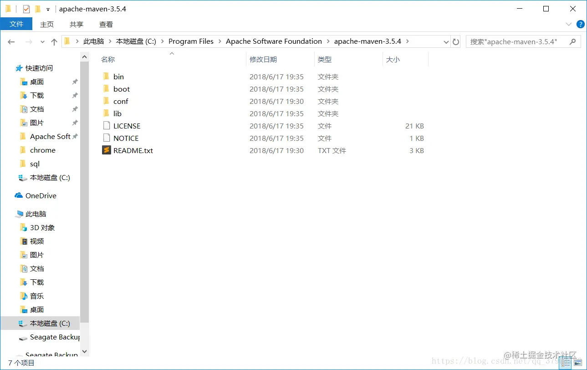The width and height of the screenshot is (587, 370).
Task: Click TXT 文件 type cell
Action: pyautogui.click(x=332, y=150)
